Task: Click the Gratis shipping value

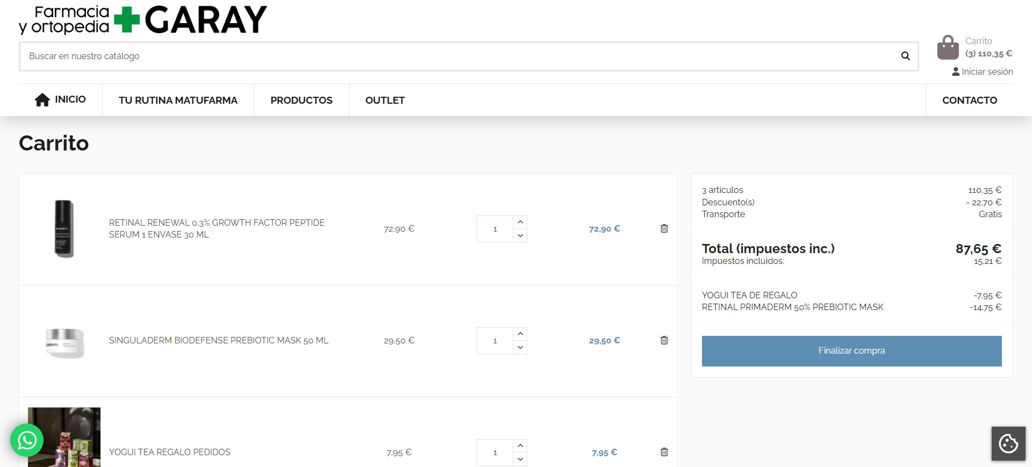Action: 990,214
